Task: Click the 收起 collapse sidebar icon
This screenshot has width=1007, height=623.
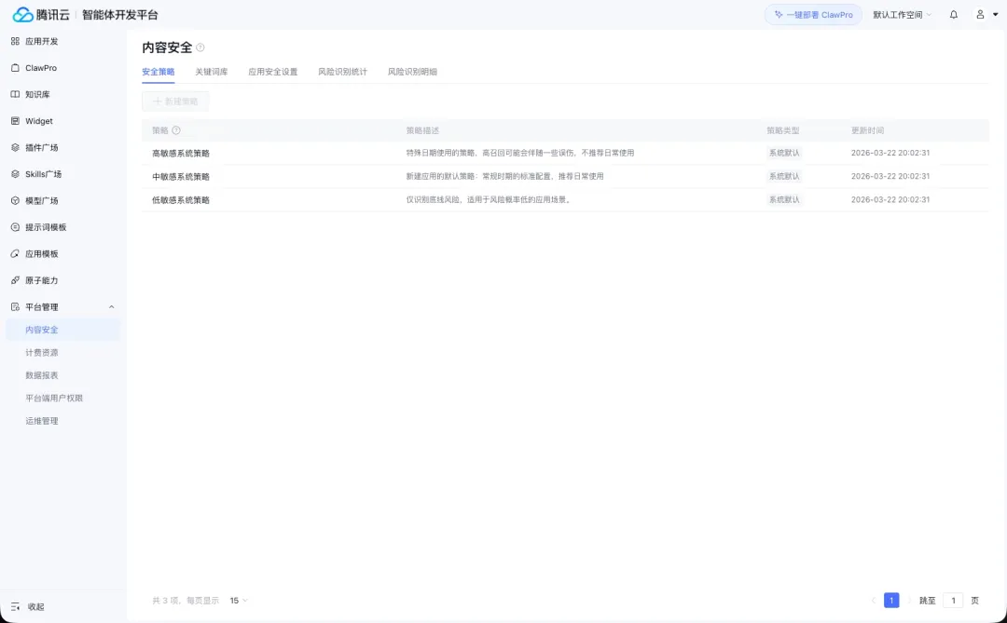Action: pos(16,606)
